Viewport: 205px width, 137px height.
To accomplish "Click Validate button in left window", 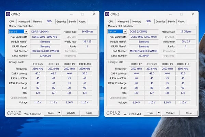I will coord(71,113).
